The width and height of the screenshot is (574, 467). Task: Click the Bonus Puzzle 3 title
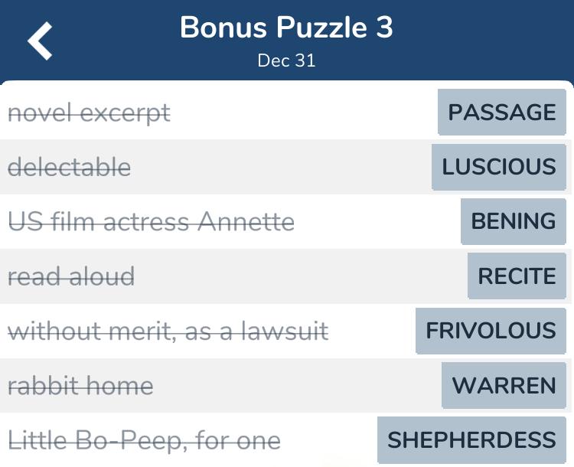(286, 28)
